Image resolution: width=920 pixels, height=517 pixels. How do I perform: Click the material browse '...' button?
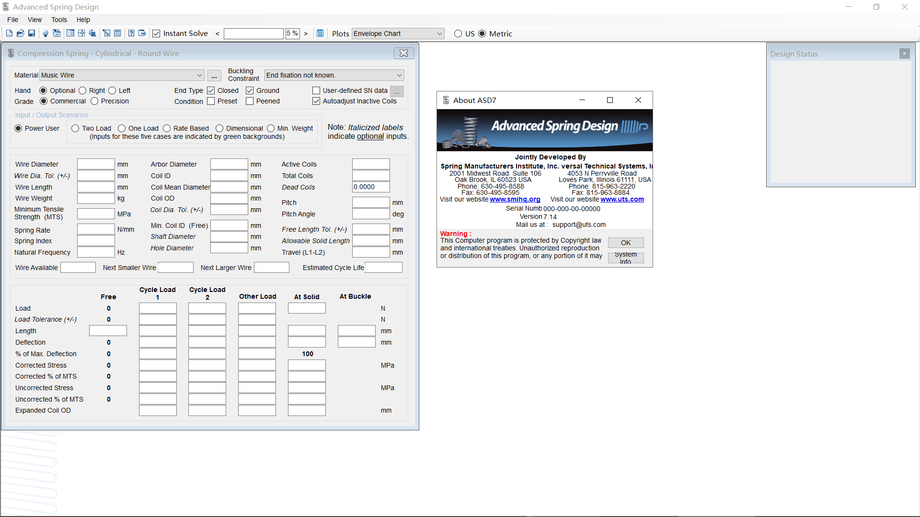coord(214,76)
